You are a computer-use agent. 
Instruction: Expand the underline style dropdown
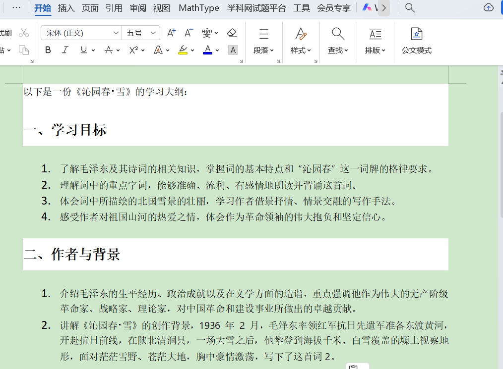(92, 50)
